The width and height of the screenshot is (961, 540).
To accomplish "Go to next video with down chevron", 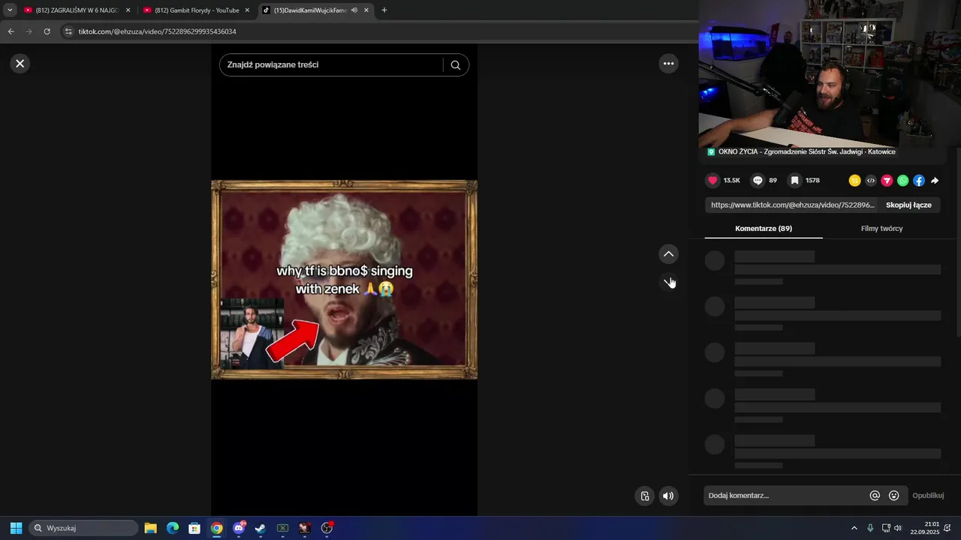I will pyautogui.click(x=668, y=282).
